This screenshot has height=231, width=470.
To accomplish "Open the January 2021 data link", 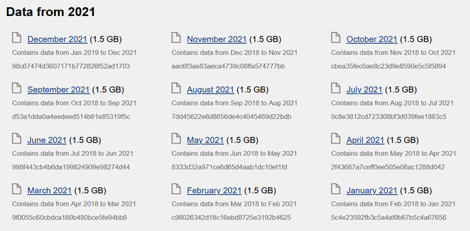I will click(371, 191).
